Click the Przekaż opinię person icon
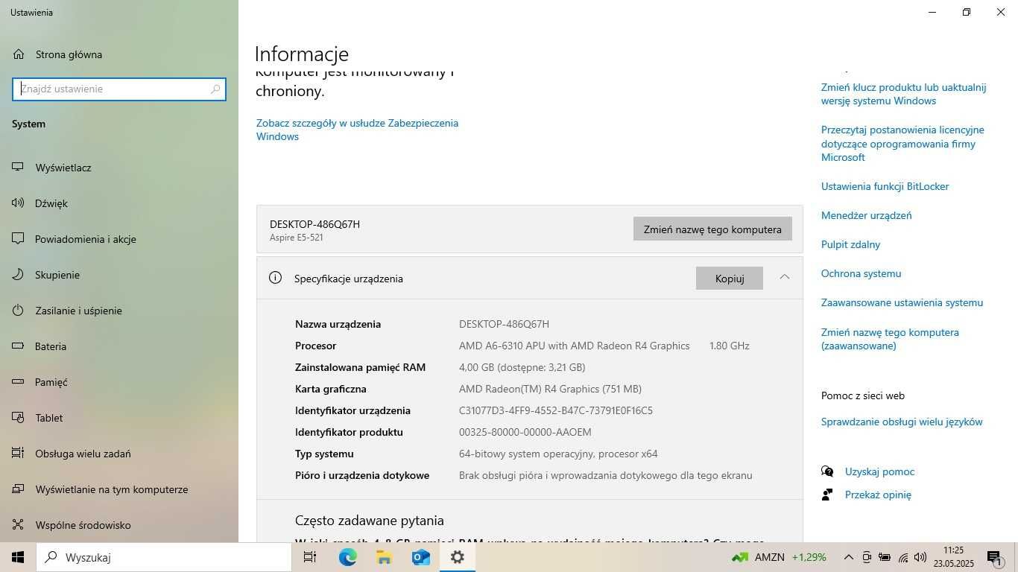1018x572 pixels. [827, 495]
